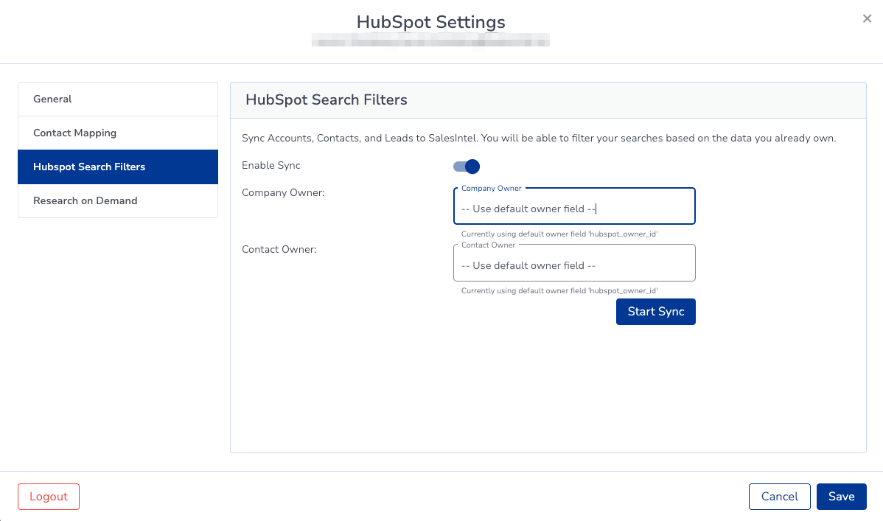Viewport: 883px width, 521px height.
Task: Click the Contact Owner default field hint
Action: point(559,290)
